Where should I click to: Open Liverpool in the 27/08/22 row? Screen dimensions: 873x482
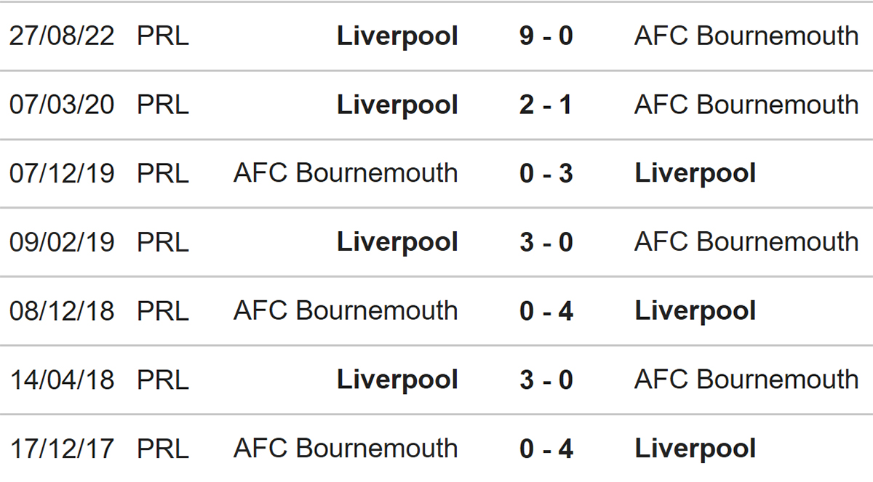click(x=397, y=36)
